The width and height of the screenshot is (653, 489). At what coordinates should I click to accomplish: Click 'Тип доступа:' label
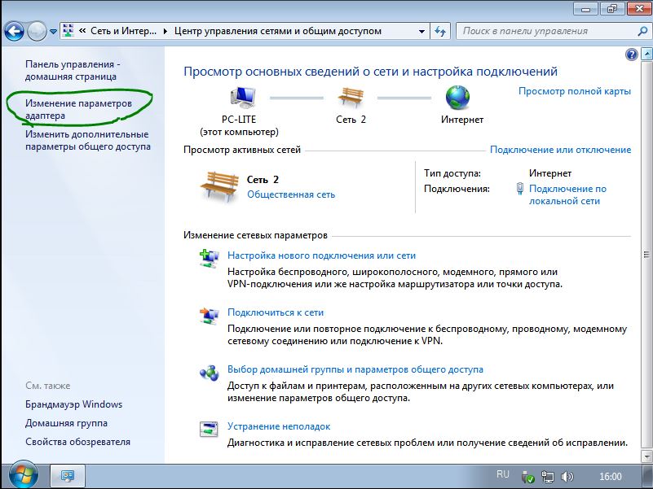pos(452,173)
